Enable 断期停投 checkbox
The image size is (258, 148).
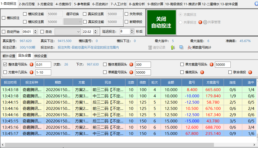(x=126, y=22)
